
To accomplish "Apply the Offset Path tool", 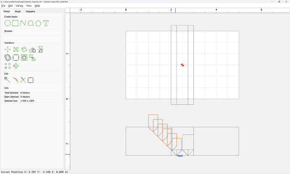I will tap(8, 58).
